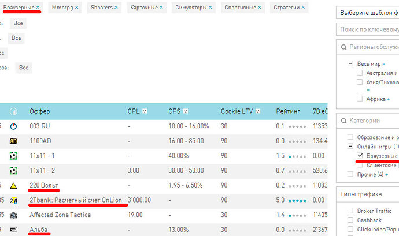The height and width of the screenshot is (236, 399).
Task: Collapse the Весь мир tree node
Action: coord(350,63)
